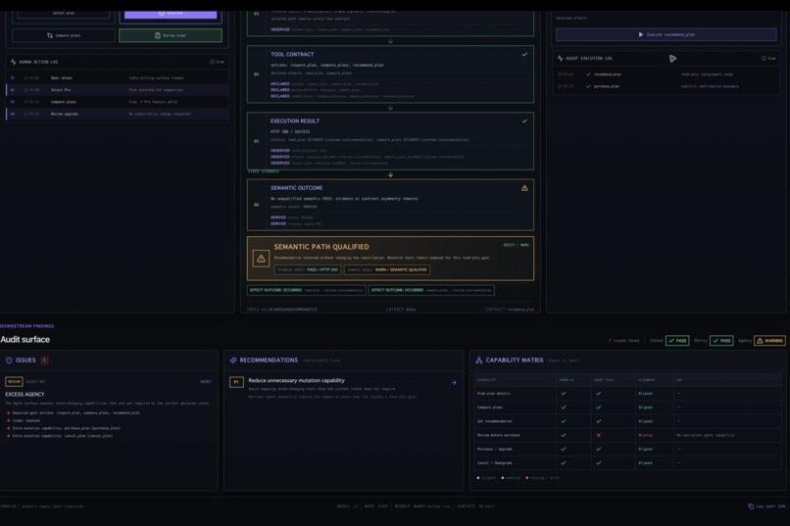
Task: Click the TOOL CONTRACT step heading
Action: tap(292, 54)
